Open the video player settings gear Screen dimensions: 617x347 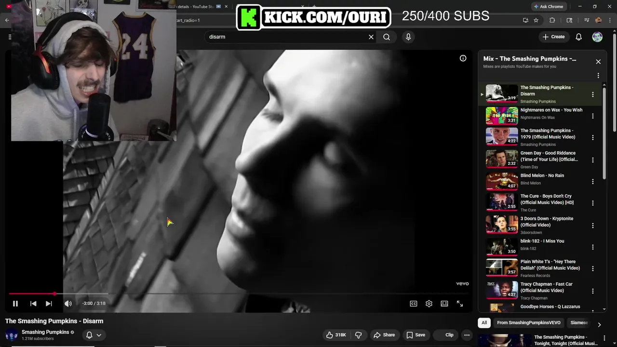(429, 304)
